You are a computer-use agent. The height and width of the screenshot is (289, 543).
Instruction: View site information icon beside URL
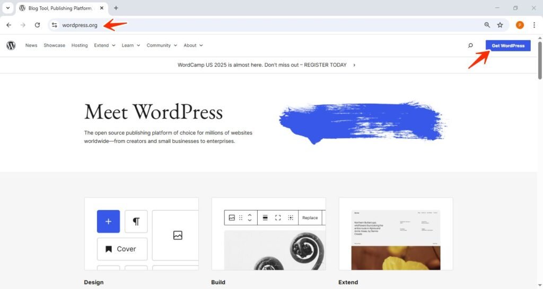click(x=54, y=25)
